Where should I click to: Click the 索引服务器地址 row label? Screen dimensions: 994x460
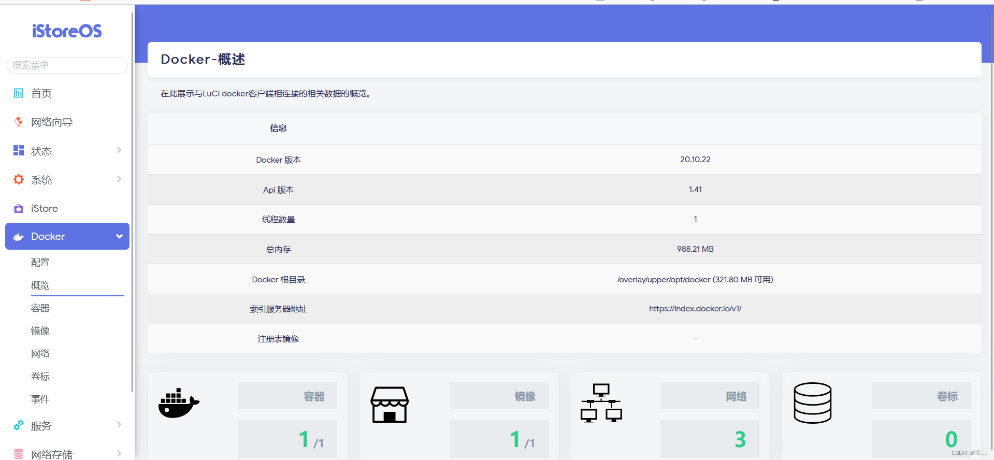point(278,309)
